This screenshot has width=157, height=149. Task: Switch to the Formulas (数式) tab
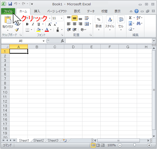click(77, 11)
